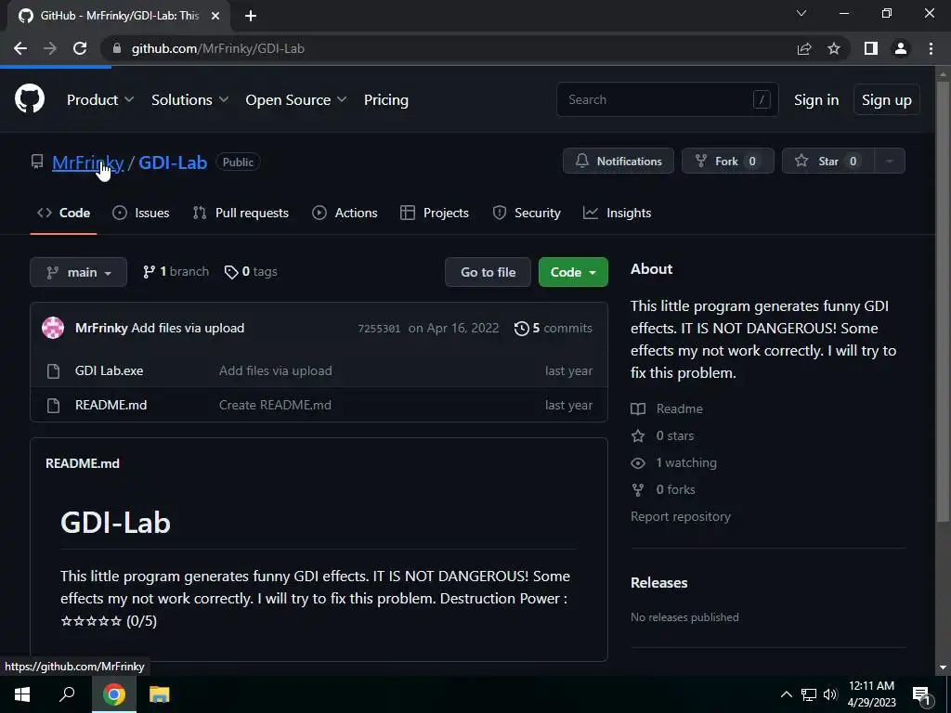Screen dimensions: 951x713
Task: Close the GitHub browser tab
Action: (x=215, y=16)
